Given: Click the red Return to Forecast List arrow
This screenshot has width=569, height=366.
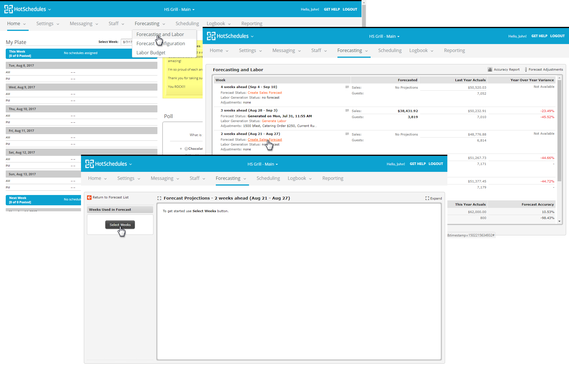Looking at the screenshot, I should click(x=89, y=198).
